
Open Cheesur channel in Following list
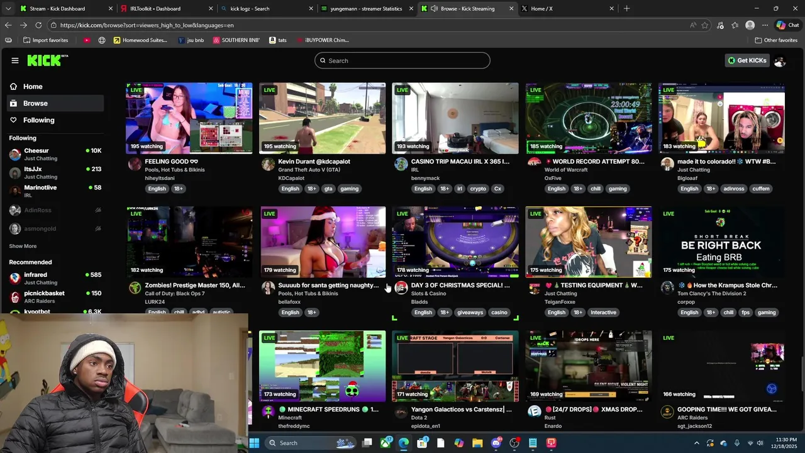tap(55, 154)
